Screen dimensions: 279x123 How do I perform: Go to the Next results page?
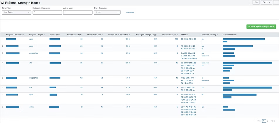(273, 121)
